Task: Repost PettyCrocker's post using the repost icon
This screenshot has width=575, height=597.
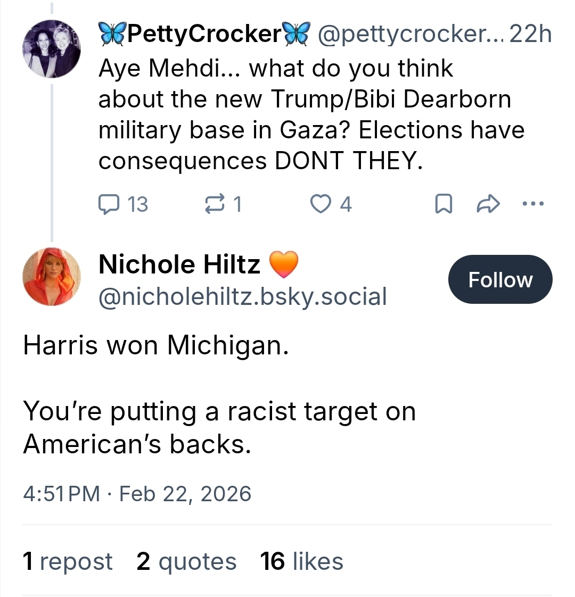Action: tap(215, 204)
